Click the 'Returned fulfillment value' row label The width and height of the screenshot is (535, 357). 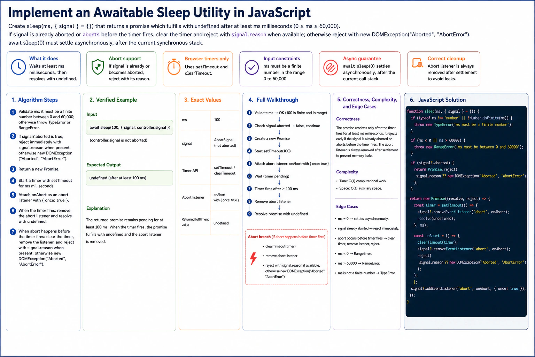[195, 222]
